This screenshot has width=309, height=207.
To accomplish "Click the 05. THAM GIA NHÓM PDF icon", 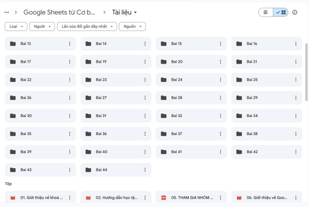I will [x=163, y=198].
